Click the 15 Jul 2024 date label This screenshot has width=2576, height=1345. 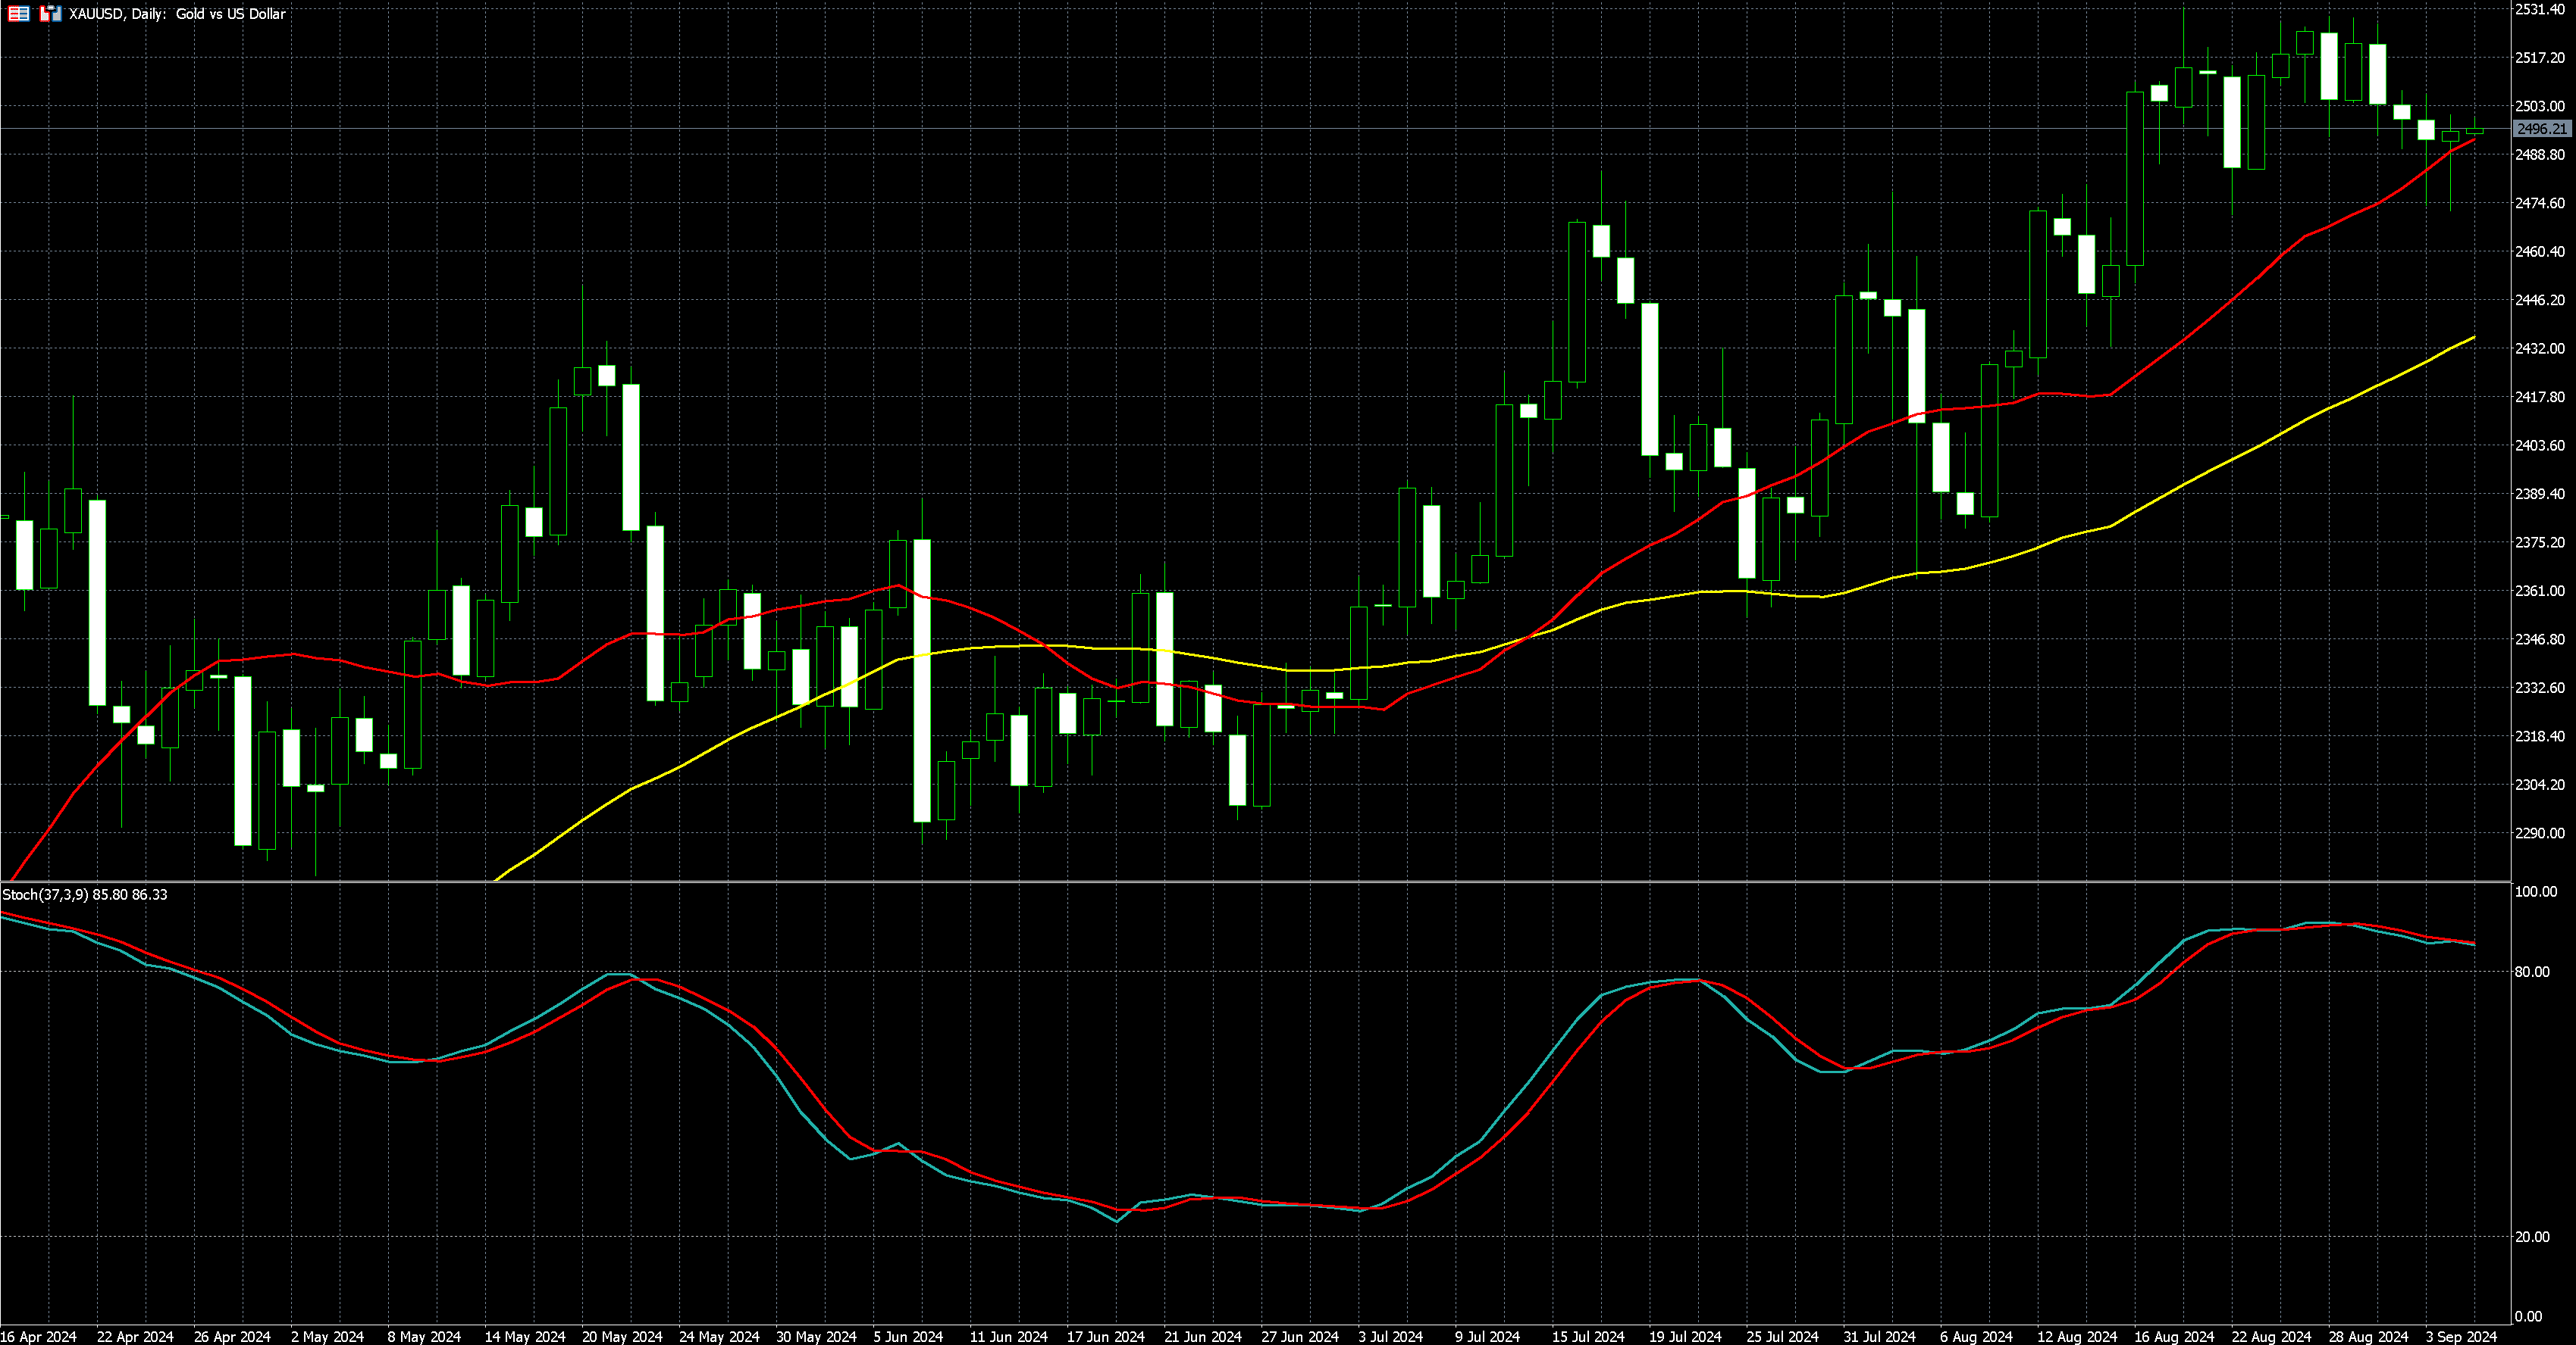(1588, 1336)
